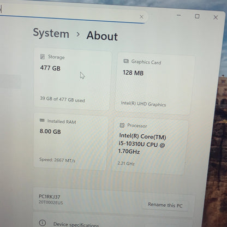Select the Processor i5-10310U card

pyautogui.click(x=150, y=146)
